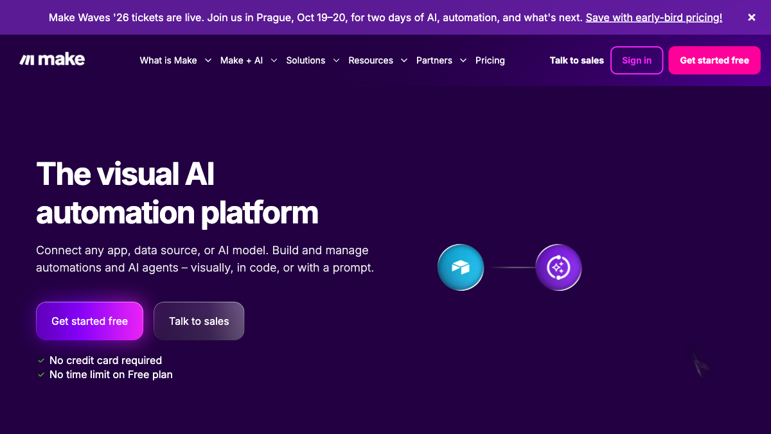The height and width of the screenshot is (434, 771).
Task: Open the What is Make menu
Action: click(168, 60)
